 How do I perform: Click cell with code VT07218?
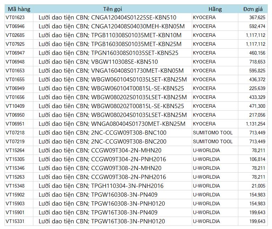pyautogui.click(x=19, y=133)
